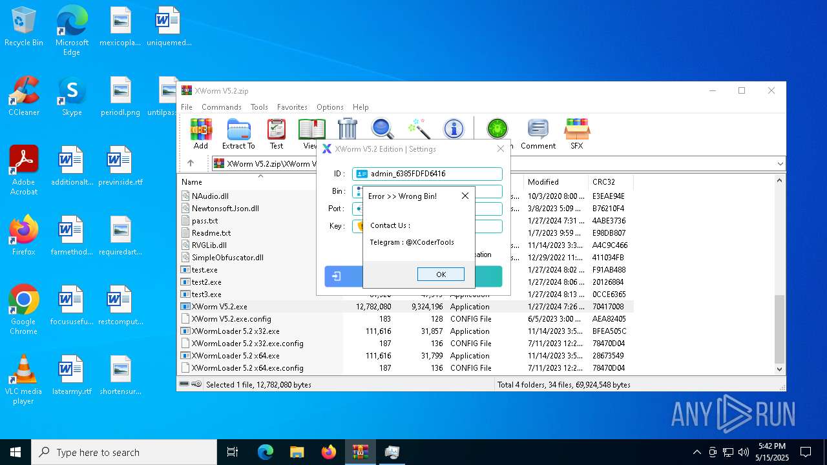Click the scrollbar down arrow in the file list
The image size is (827, 465).
[780, 369]
